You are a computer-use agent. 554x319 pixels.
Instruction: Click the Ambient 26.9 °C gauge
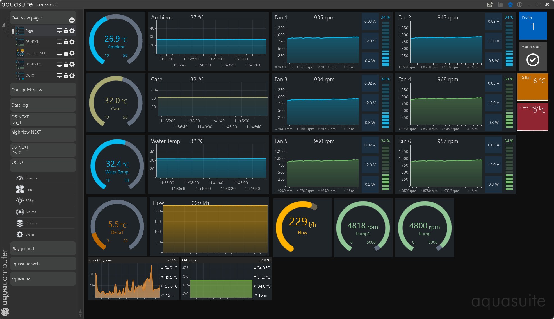[116, 41]
